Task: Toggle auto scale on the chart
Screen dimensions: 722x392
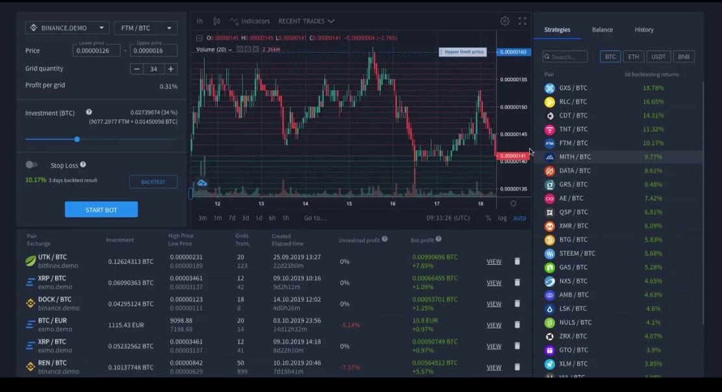Action: tap(519, 218)
